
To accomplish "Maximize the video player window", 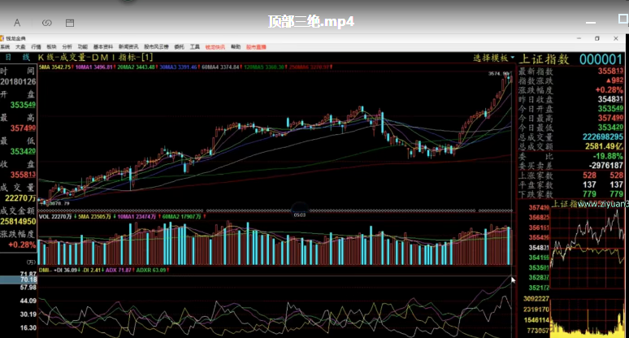I will pyautogui.click(x=623, y=19).
